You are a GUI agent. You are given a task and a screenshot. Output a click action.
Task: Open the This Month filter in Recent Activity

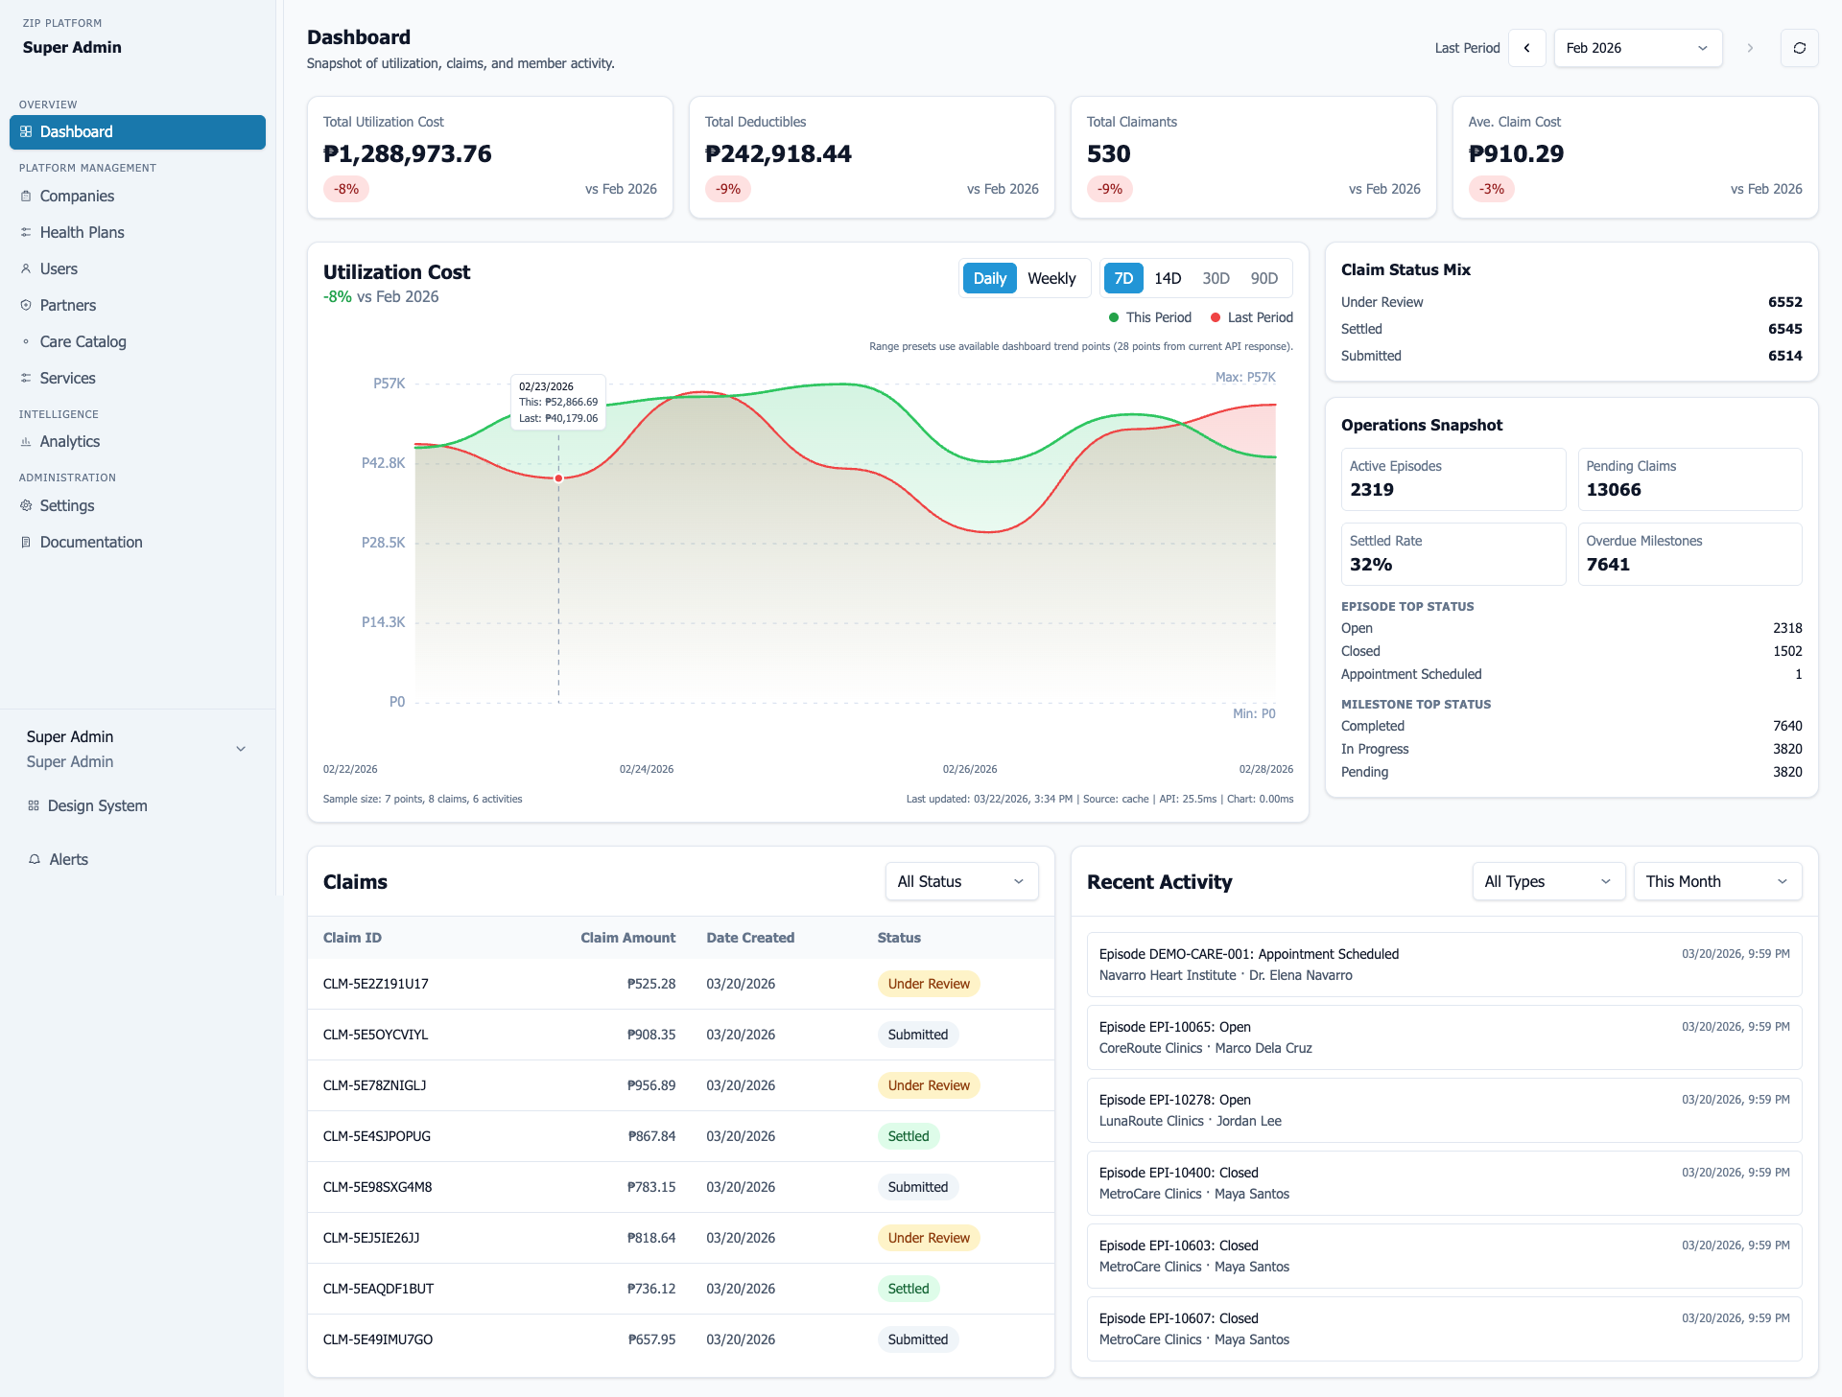[x=1716, y=881]
